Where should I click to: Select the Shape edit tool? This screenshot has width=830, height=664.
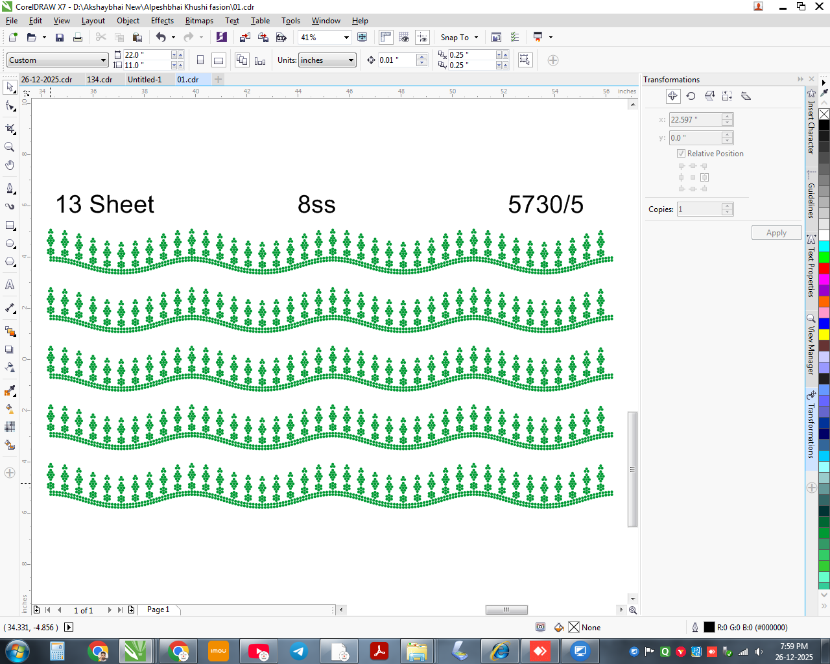[x=10, y=106]
